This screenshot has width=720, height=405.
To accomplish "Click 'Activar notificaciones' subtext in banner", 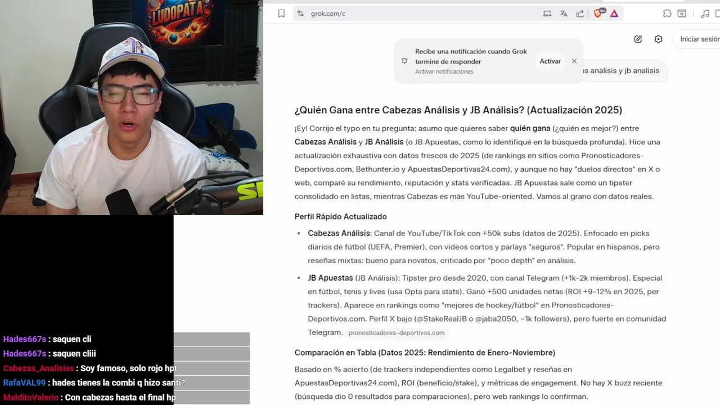I will coord(444,71).
